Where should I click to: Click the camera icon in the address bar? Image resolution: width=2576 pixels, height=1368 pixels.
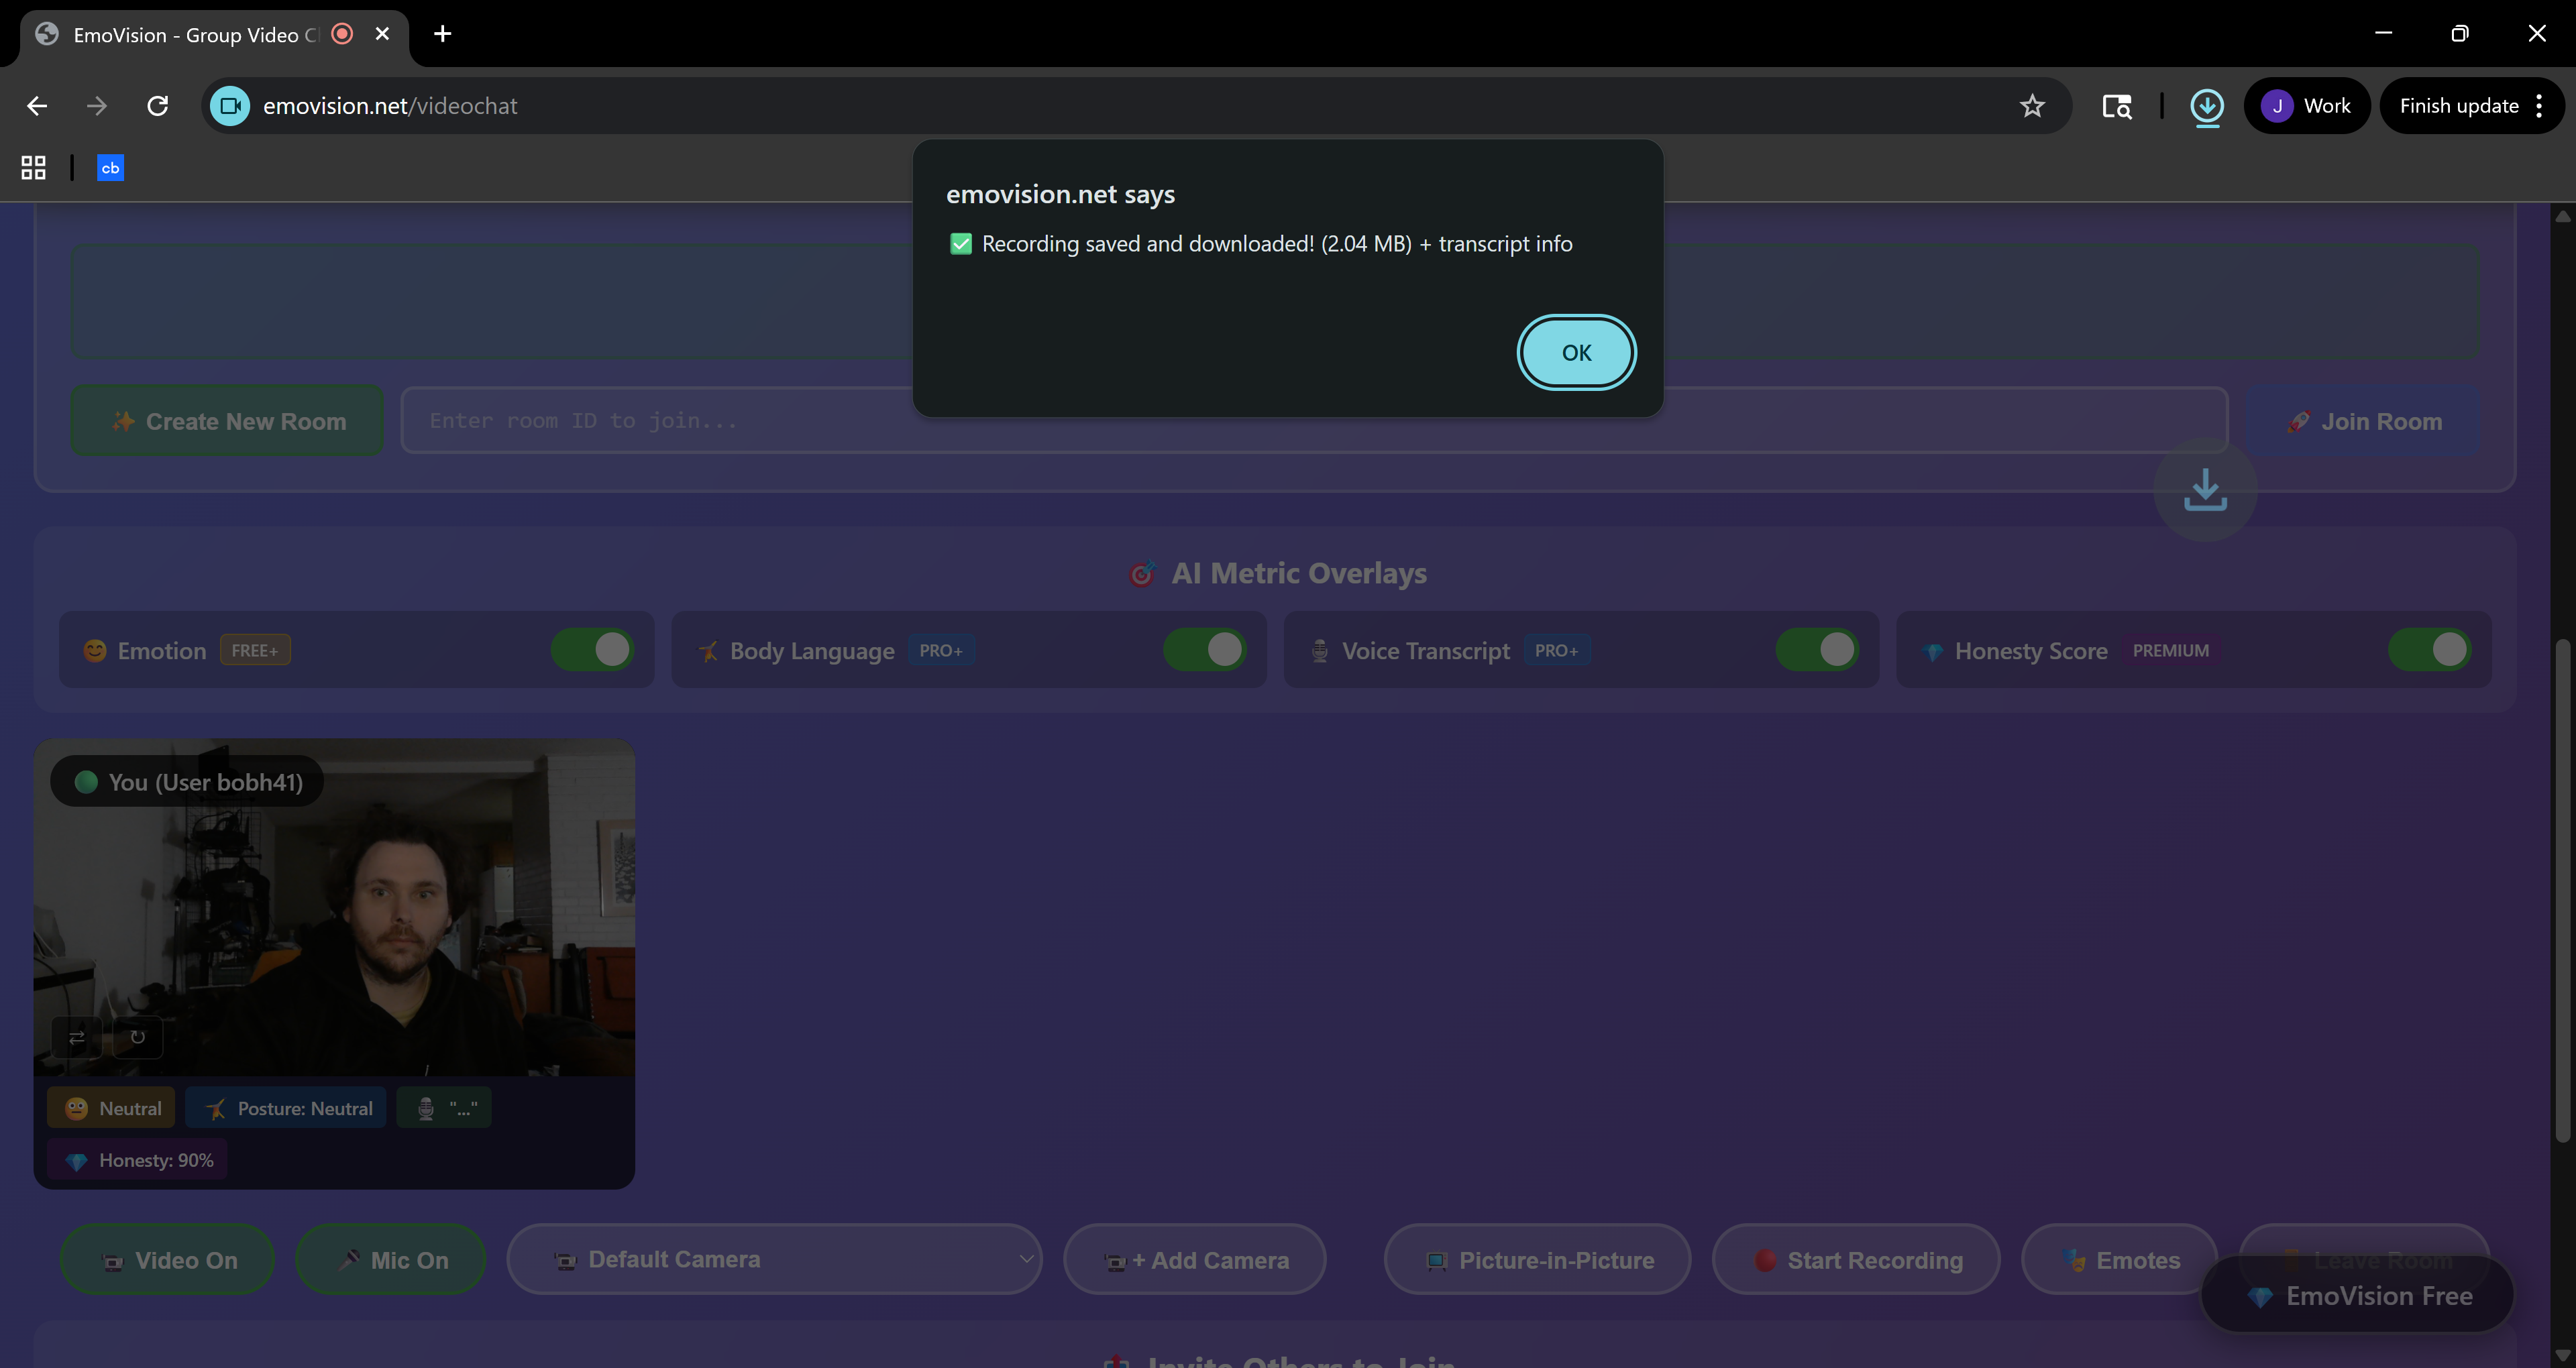(x=230, y=106)
